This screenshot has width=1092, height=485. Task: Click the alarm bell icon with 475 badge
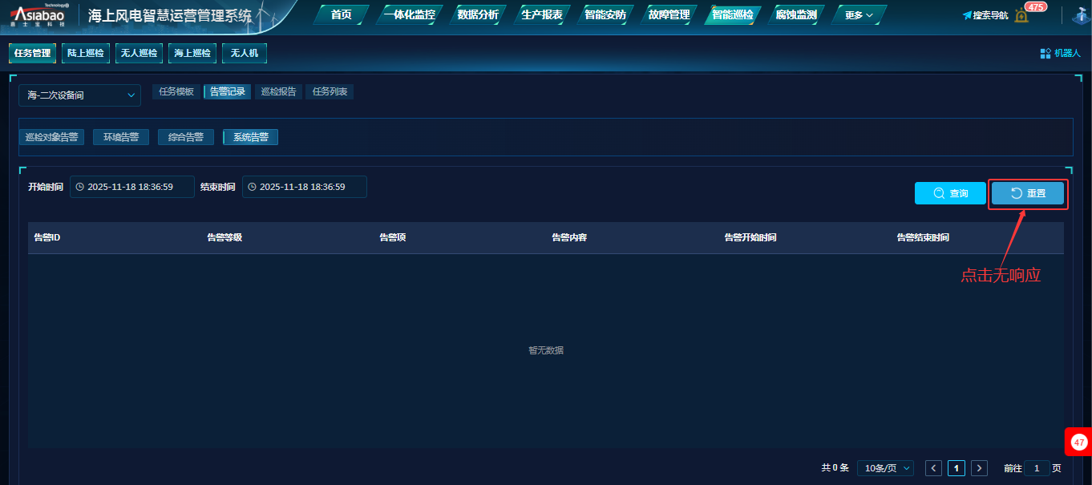coord(1021,15)
